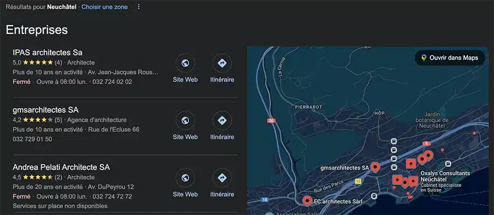This screenshot has width=494, height=215.
Task: Open IPAS architectes Sa listing title
Action: pos(48,52)
